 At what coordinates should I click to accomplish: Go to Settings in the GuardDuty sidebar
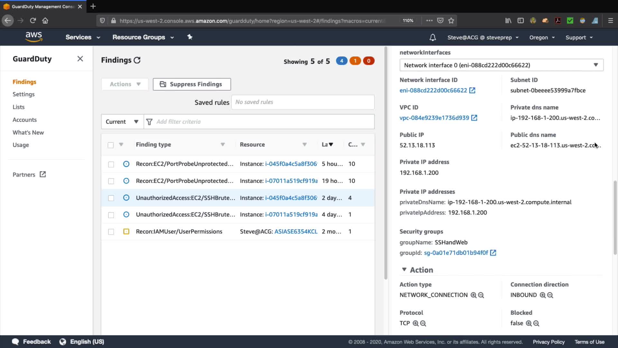click(x=23, y=94)
